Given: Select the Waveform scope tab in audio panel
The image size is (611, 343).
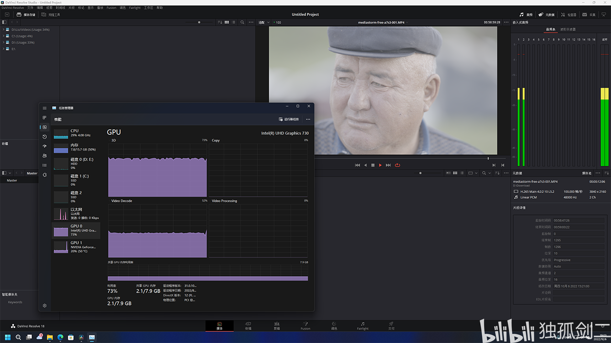Looking at the screenshot, I should coord(568,30).
